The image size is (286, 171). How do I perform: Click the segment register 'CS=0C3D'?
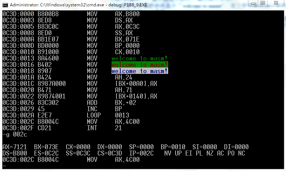(110, 153)
